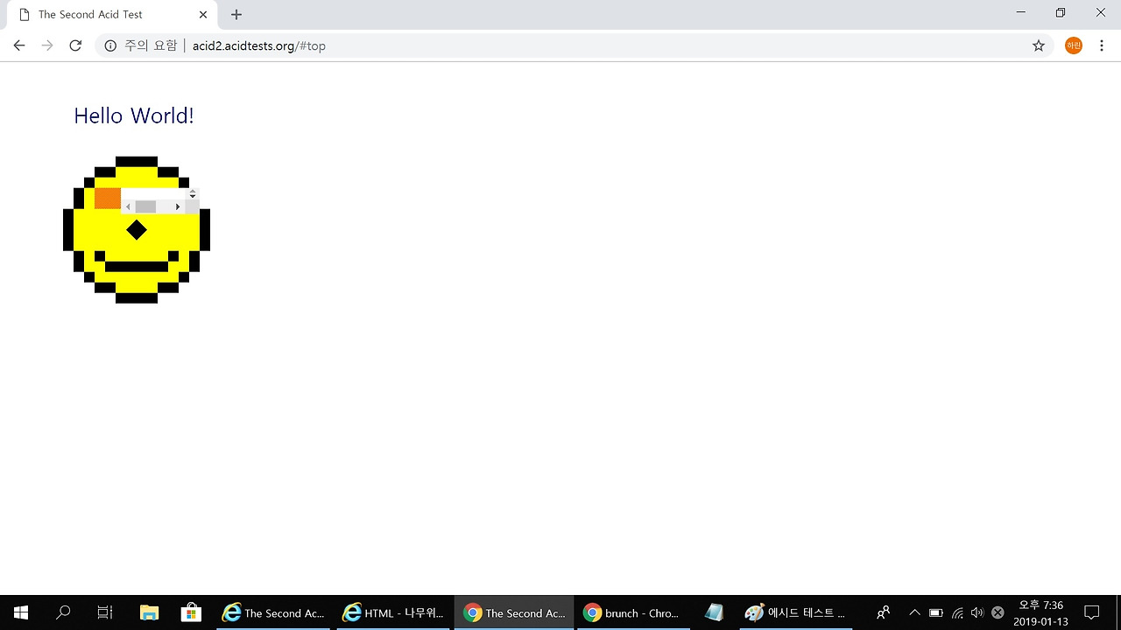Click the gray horizontal scrollbar thumb in the smiley

[x=145, y=206]
